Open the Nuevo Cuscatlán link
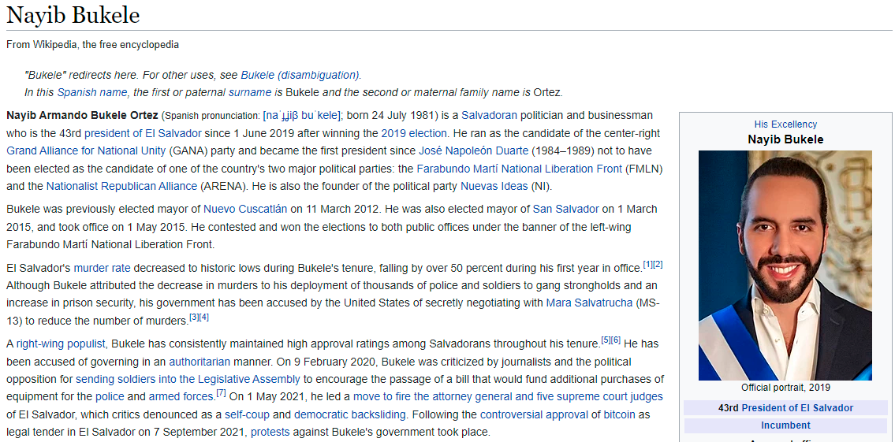 tap(245, 209)
